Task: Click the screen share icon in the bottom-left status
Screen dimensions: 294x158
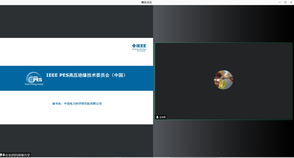Action: click(1, 155)
